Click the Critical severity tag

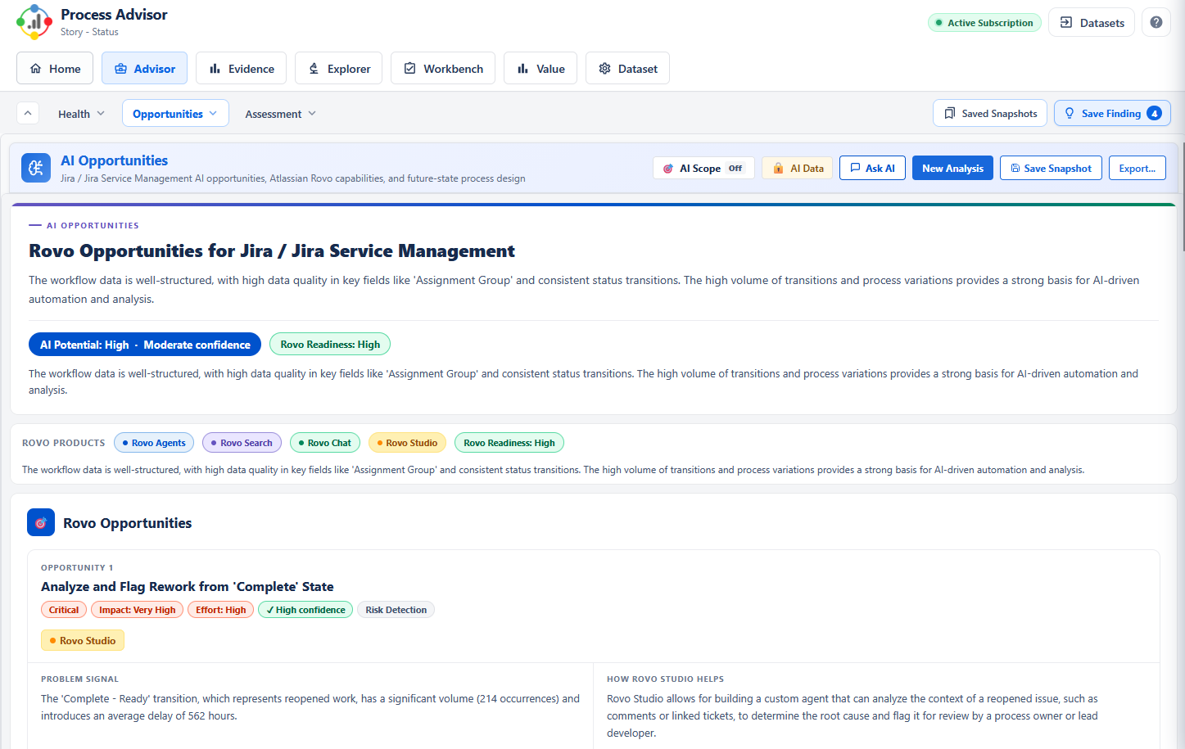point(64,610)
